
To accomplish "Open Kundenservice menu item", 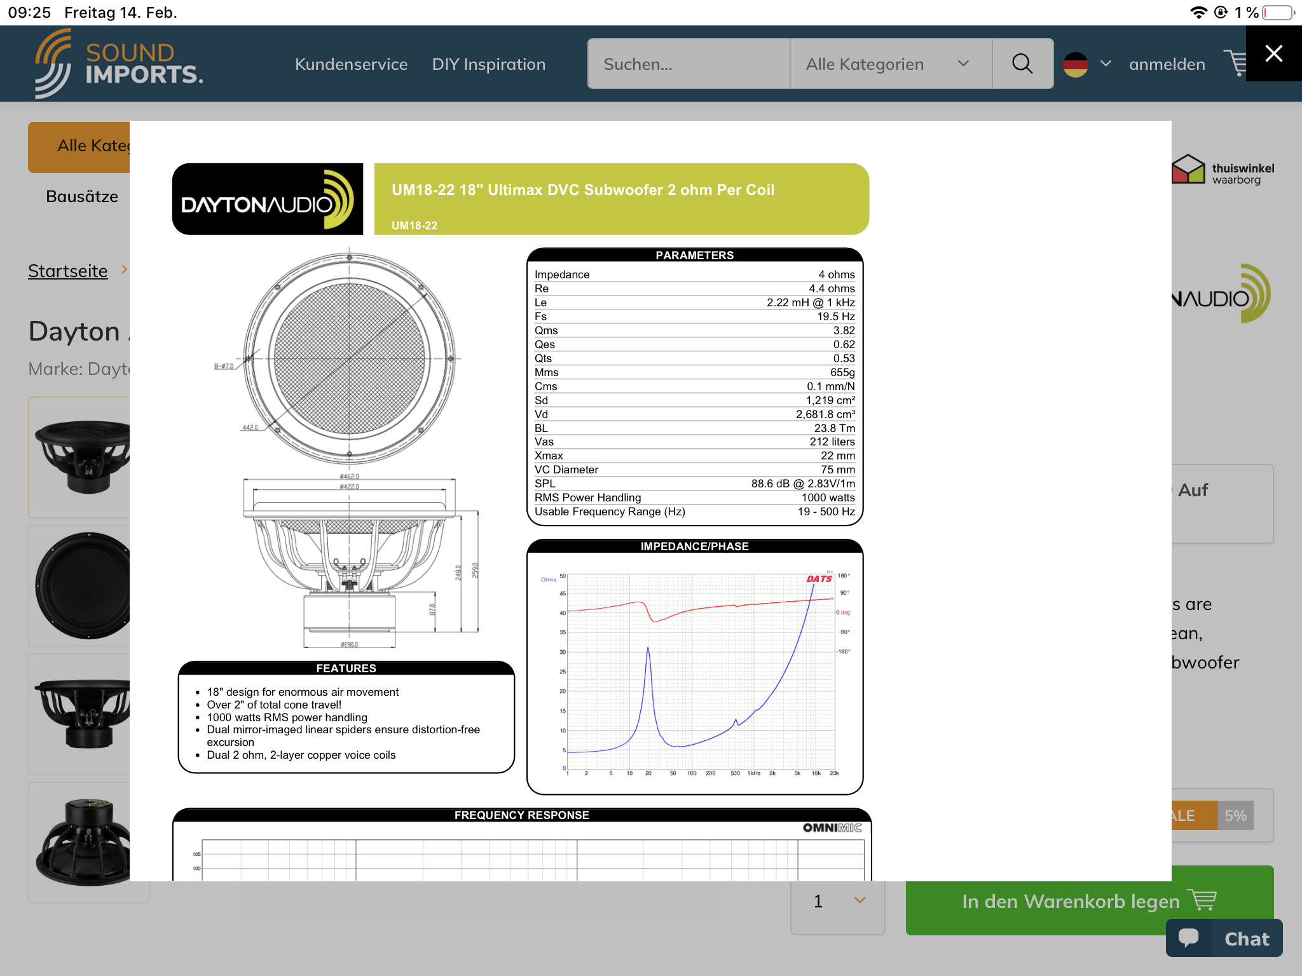I will [351, 64].
